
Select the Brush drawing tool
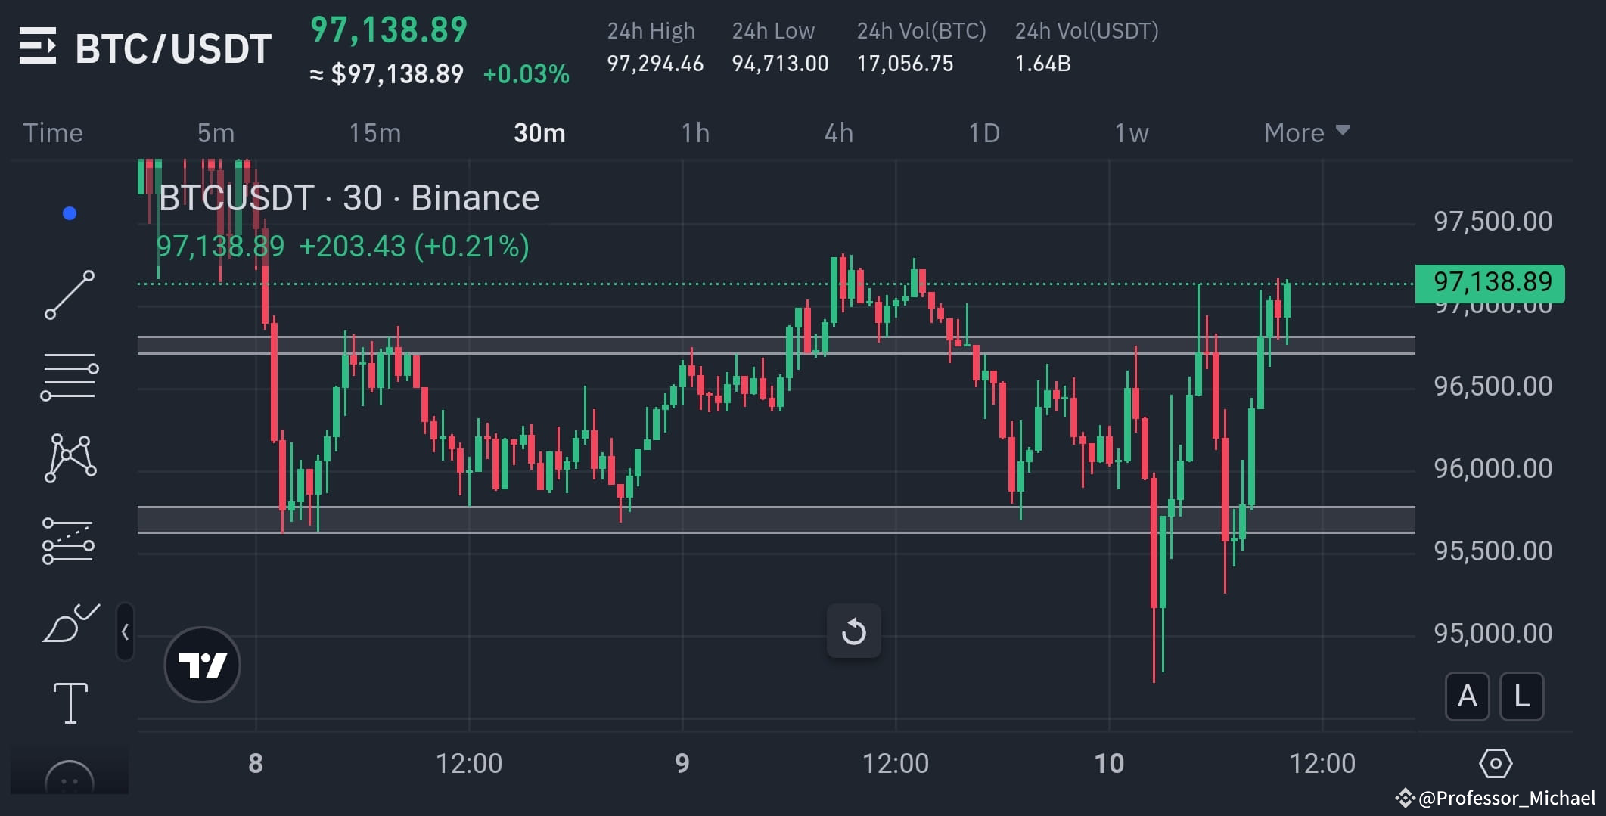(71, 624)
